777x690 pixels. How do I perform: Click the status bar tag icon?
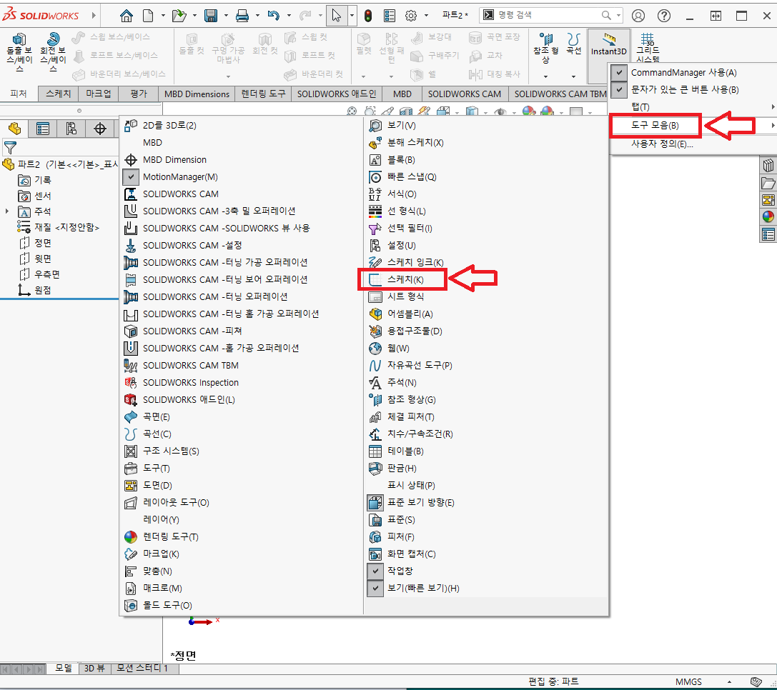756,682
